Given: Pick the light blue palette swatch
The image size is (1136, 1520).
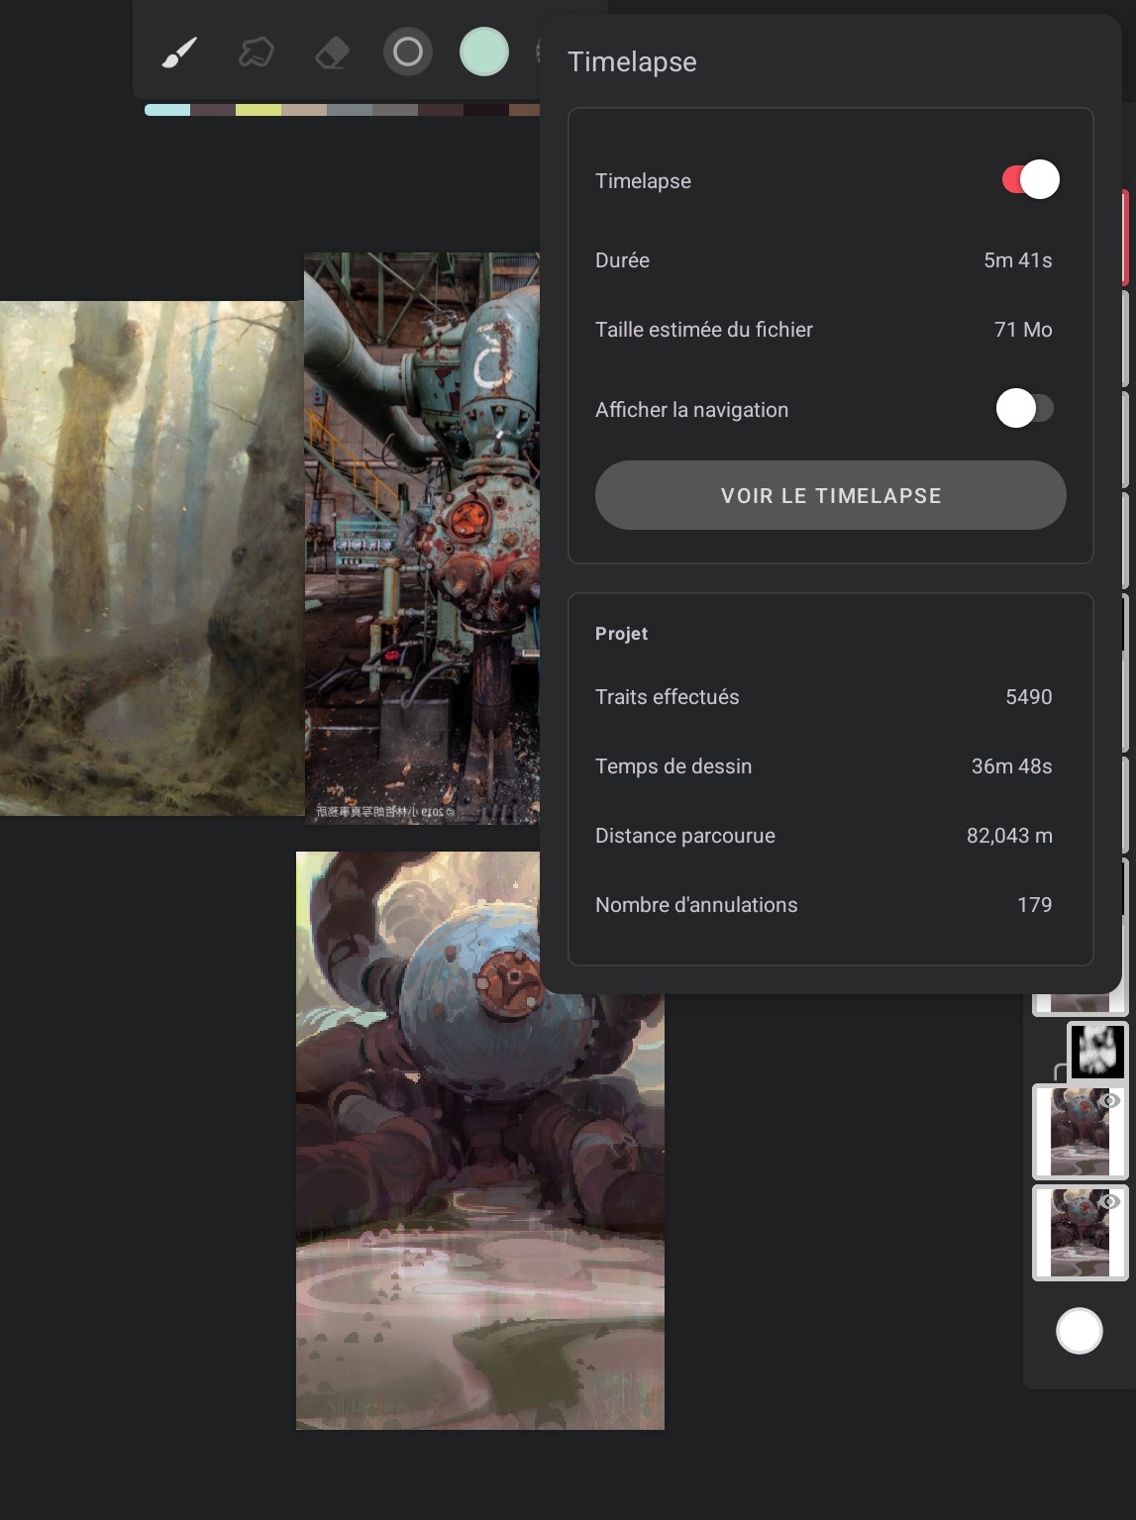Looking at the screenshot, I should click(166, 110).
